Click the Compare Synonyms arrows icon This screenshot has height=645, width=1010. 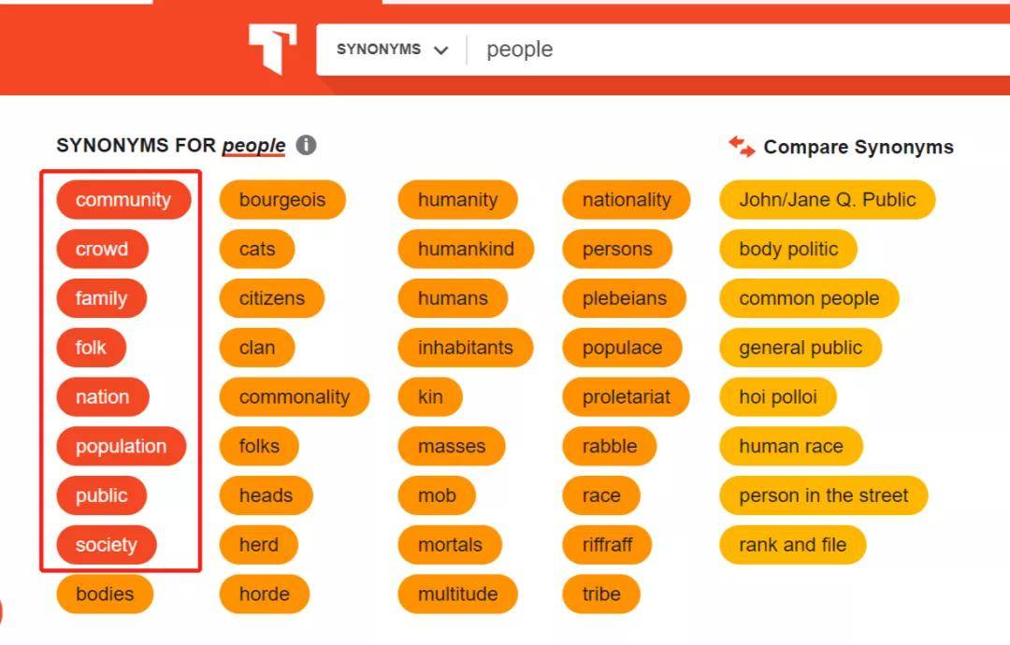click(x=742, y=146)
